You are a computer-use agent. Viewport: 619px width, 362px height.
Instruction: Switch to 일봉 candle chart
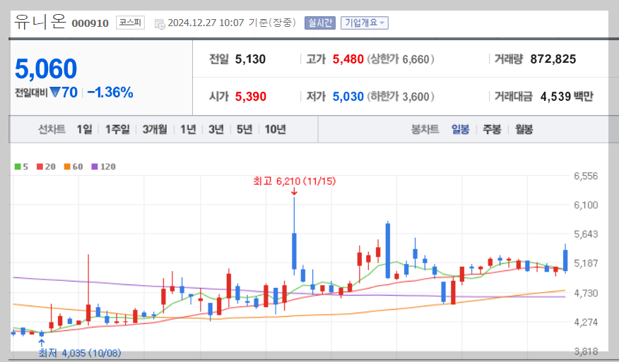(x=460, y=129)
